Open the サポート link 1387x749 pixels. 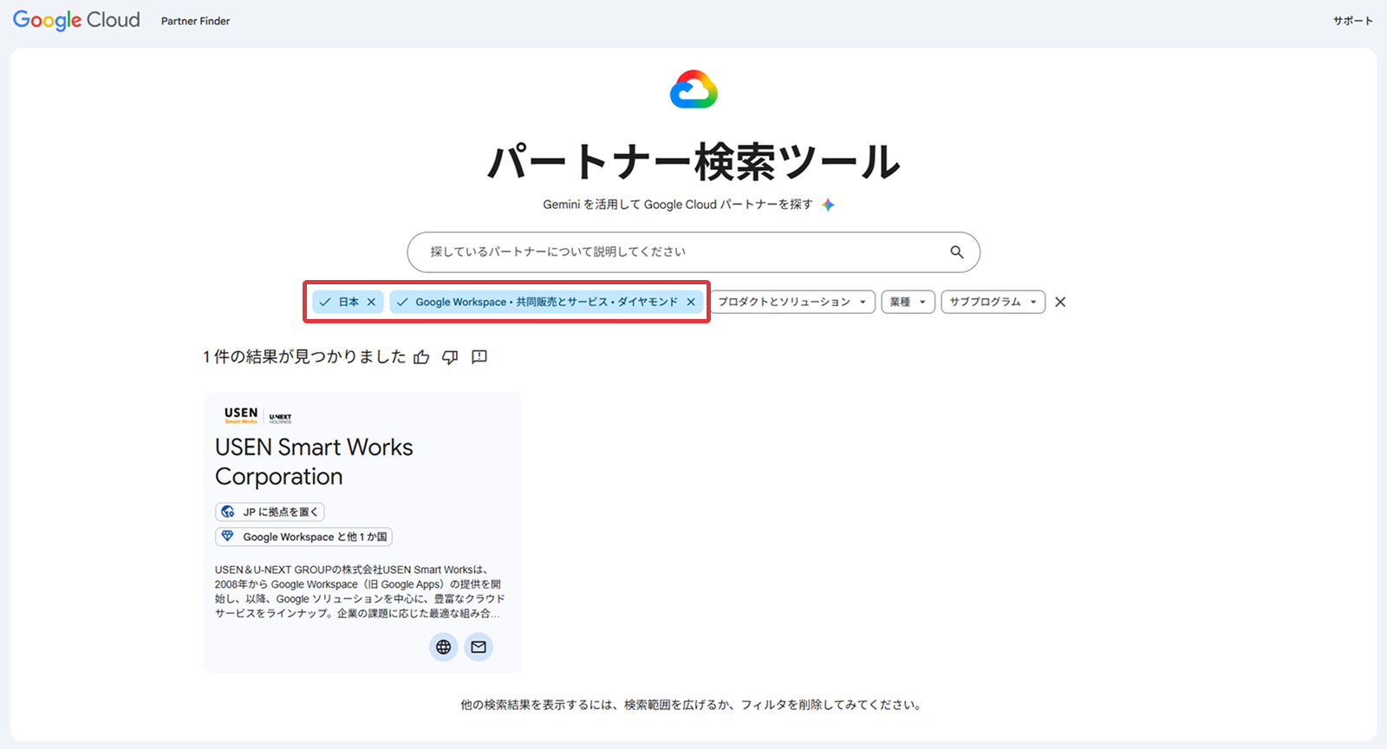coord(1353,21)
